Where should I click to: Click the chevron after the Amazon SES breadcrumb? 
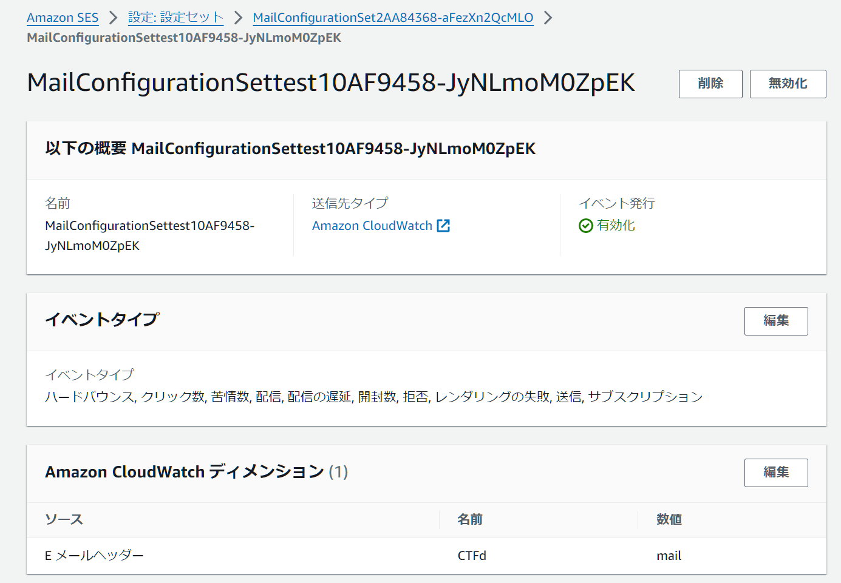(x=113, y=18)
